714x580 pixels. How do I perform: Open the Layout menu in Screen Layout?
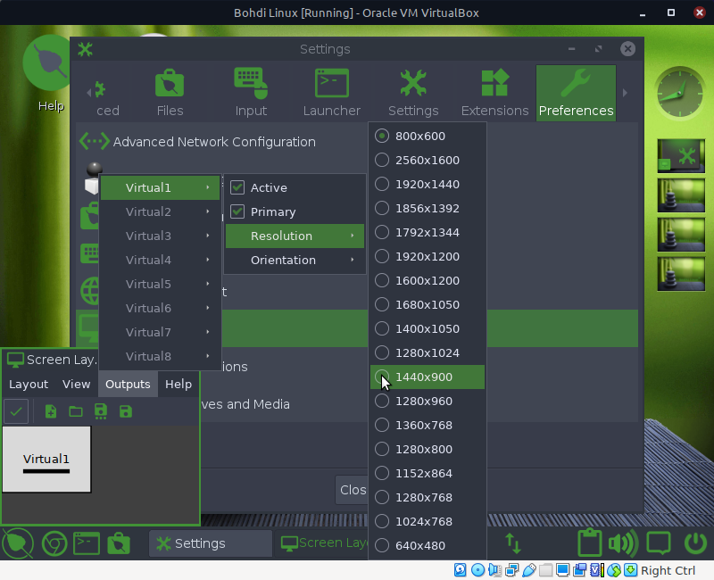coord(29,384)
